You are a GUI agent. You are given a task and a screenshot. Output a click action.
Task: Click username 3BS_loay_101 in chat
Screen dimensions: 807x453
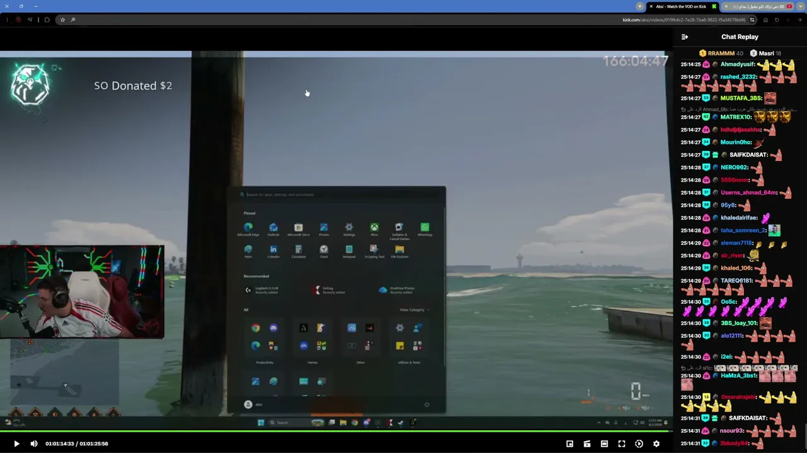[x=739, y=323]
